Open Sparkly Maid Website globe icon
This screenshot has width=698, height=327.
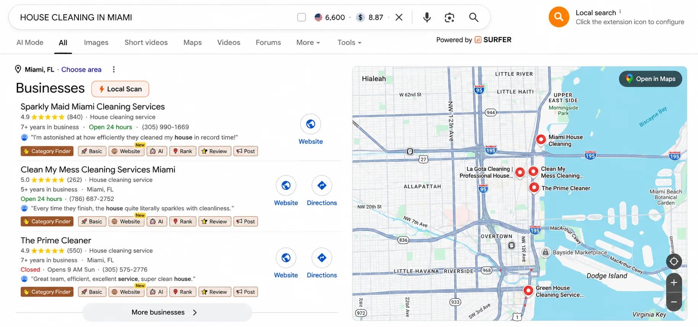tap(311, 124)
